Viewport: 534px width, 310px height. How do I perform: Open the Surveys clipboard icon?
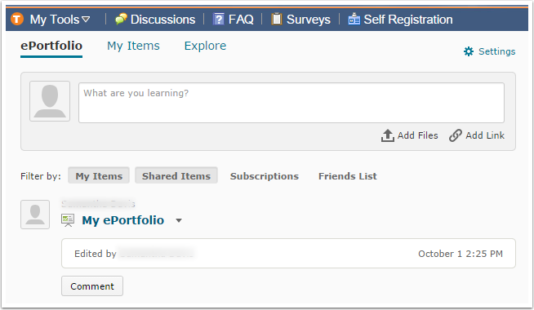click(277, 19)
